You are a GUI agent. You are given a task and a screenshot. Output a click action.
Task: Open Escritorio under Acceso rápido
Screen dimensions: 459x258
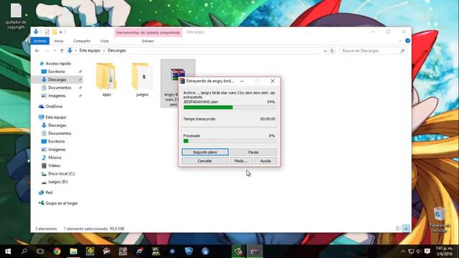[x=57, y=72]
